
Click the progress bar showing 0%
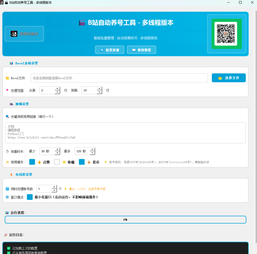[x=125, y=220]
